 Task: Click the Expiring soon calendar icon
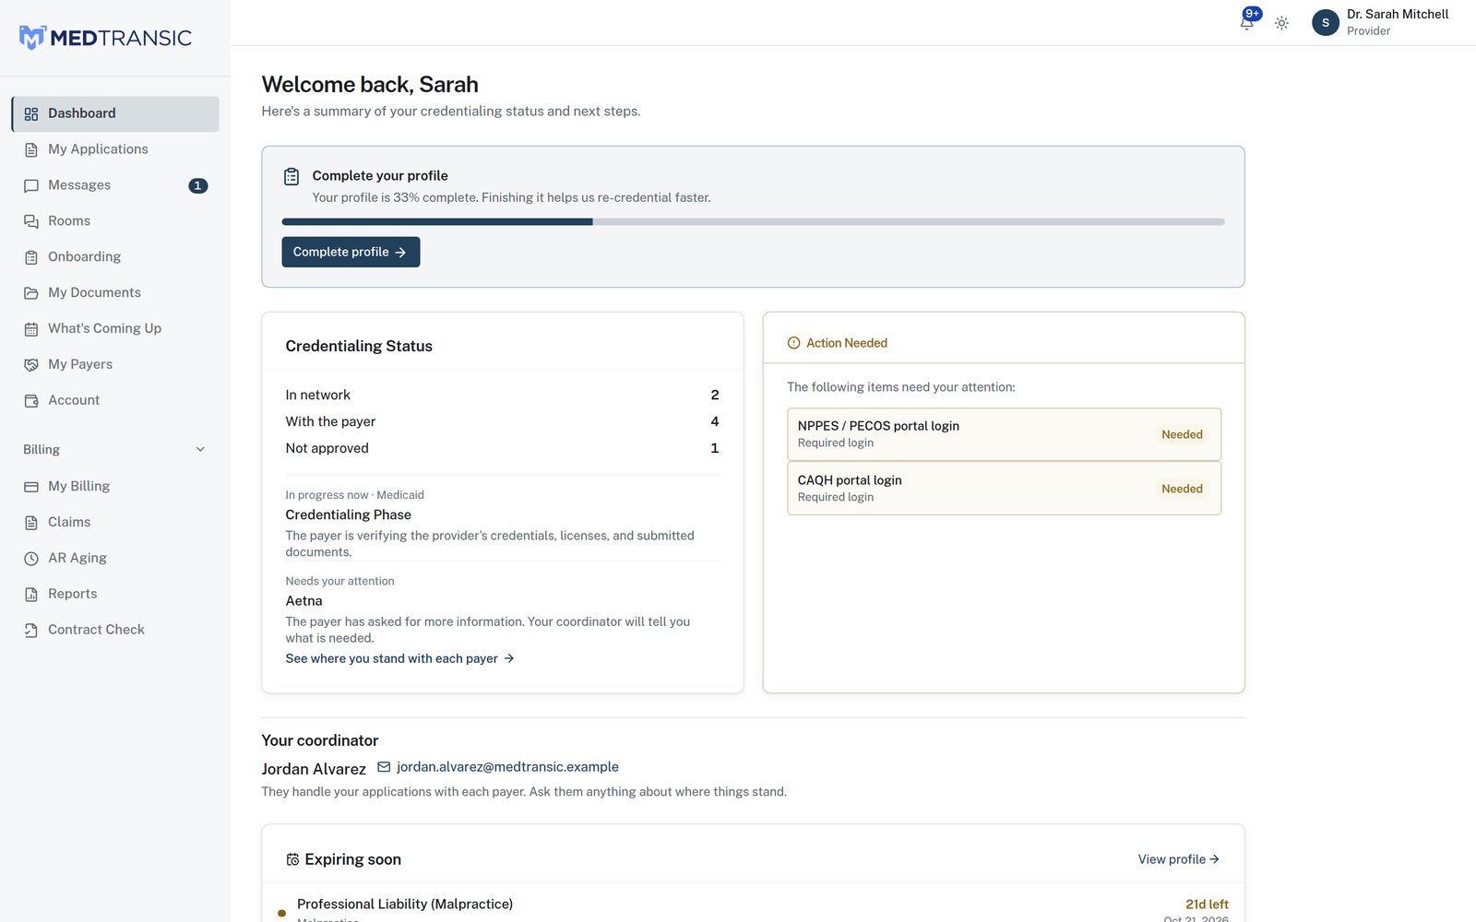coord(292,859)
